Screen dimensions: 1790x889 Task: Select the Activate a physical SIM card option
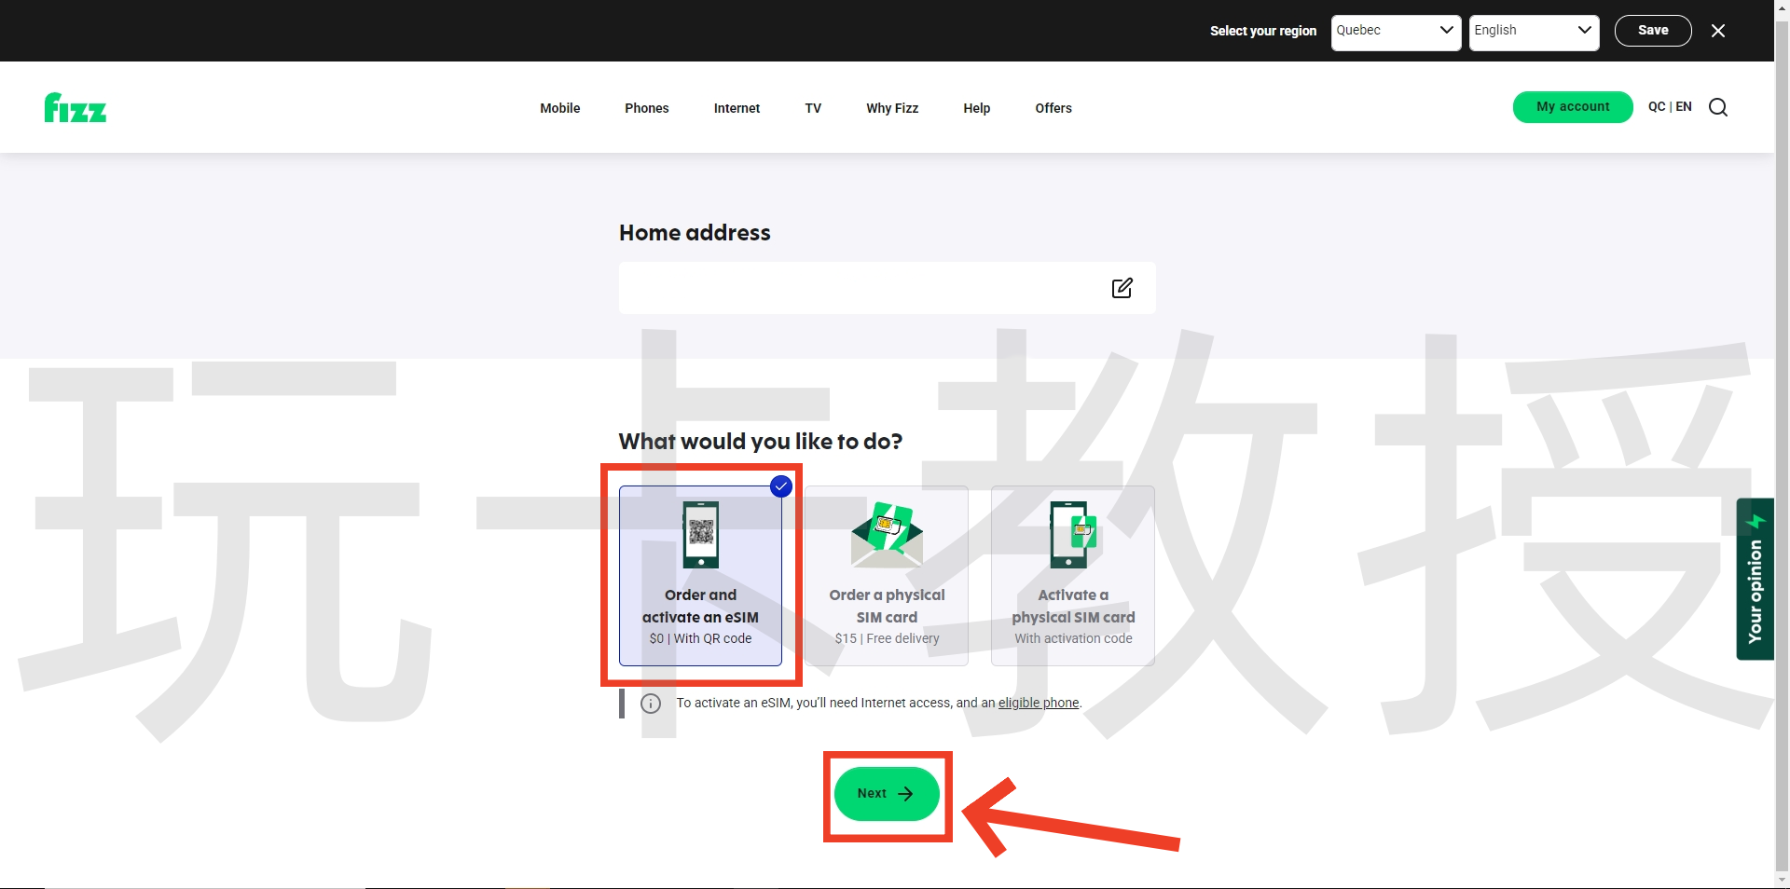(x=1073, y=576)
